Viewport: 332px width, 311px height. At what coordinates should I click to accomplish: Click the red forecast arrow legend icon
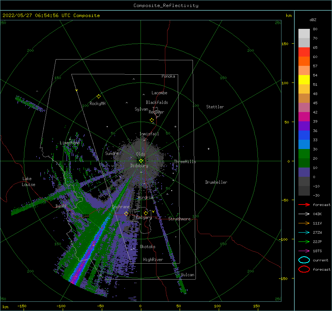pyautogui.click(x=304, y=204)
